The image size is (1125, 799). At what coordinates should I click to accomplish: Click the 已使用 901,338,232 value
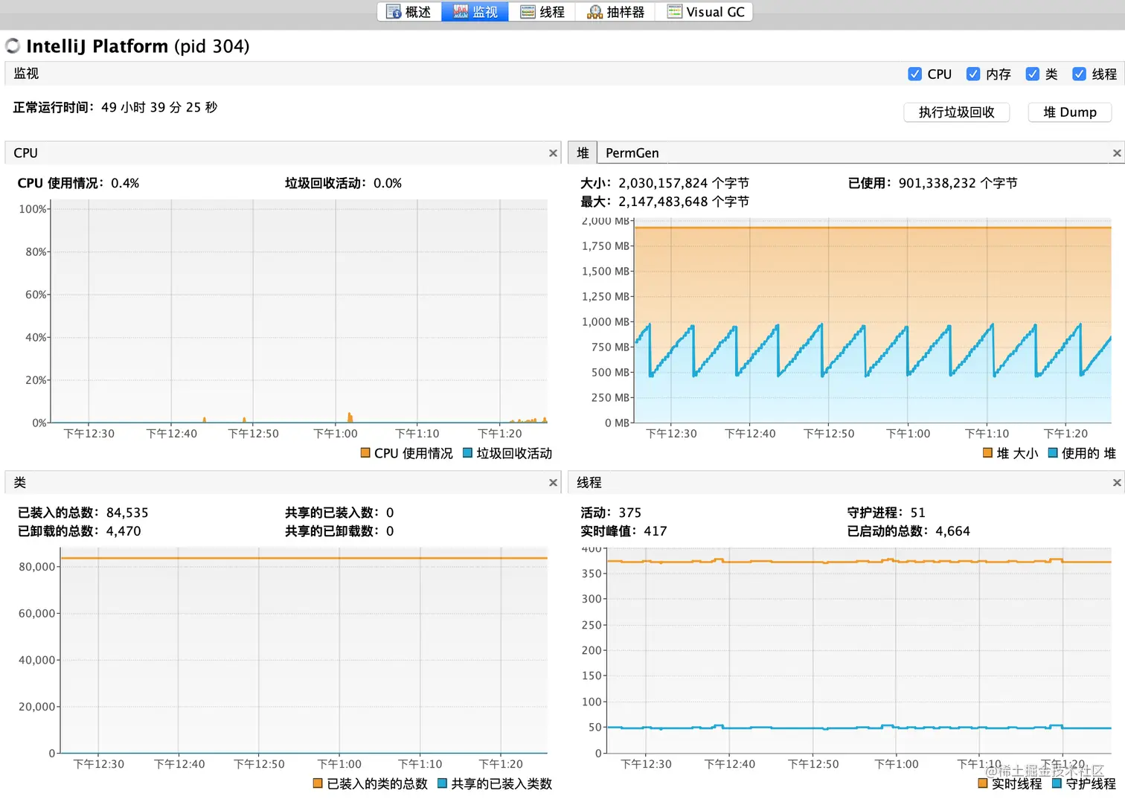[958, 183]
